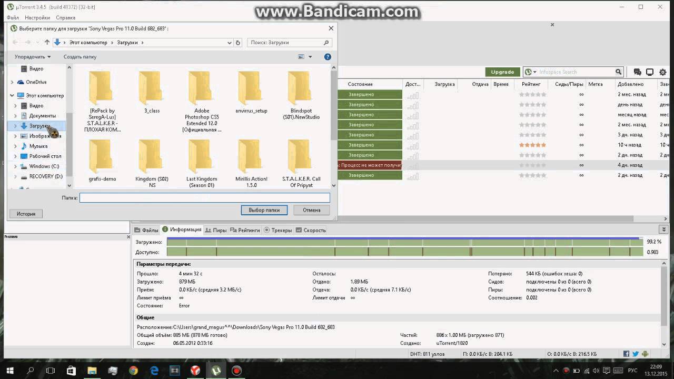The height and width of the screenshot is (379, 674).
Task: Set five-star rating on the highlighted orange-star row
Action: point(543,145)
